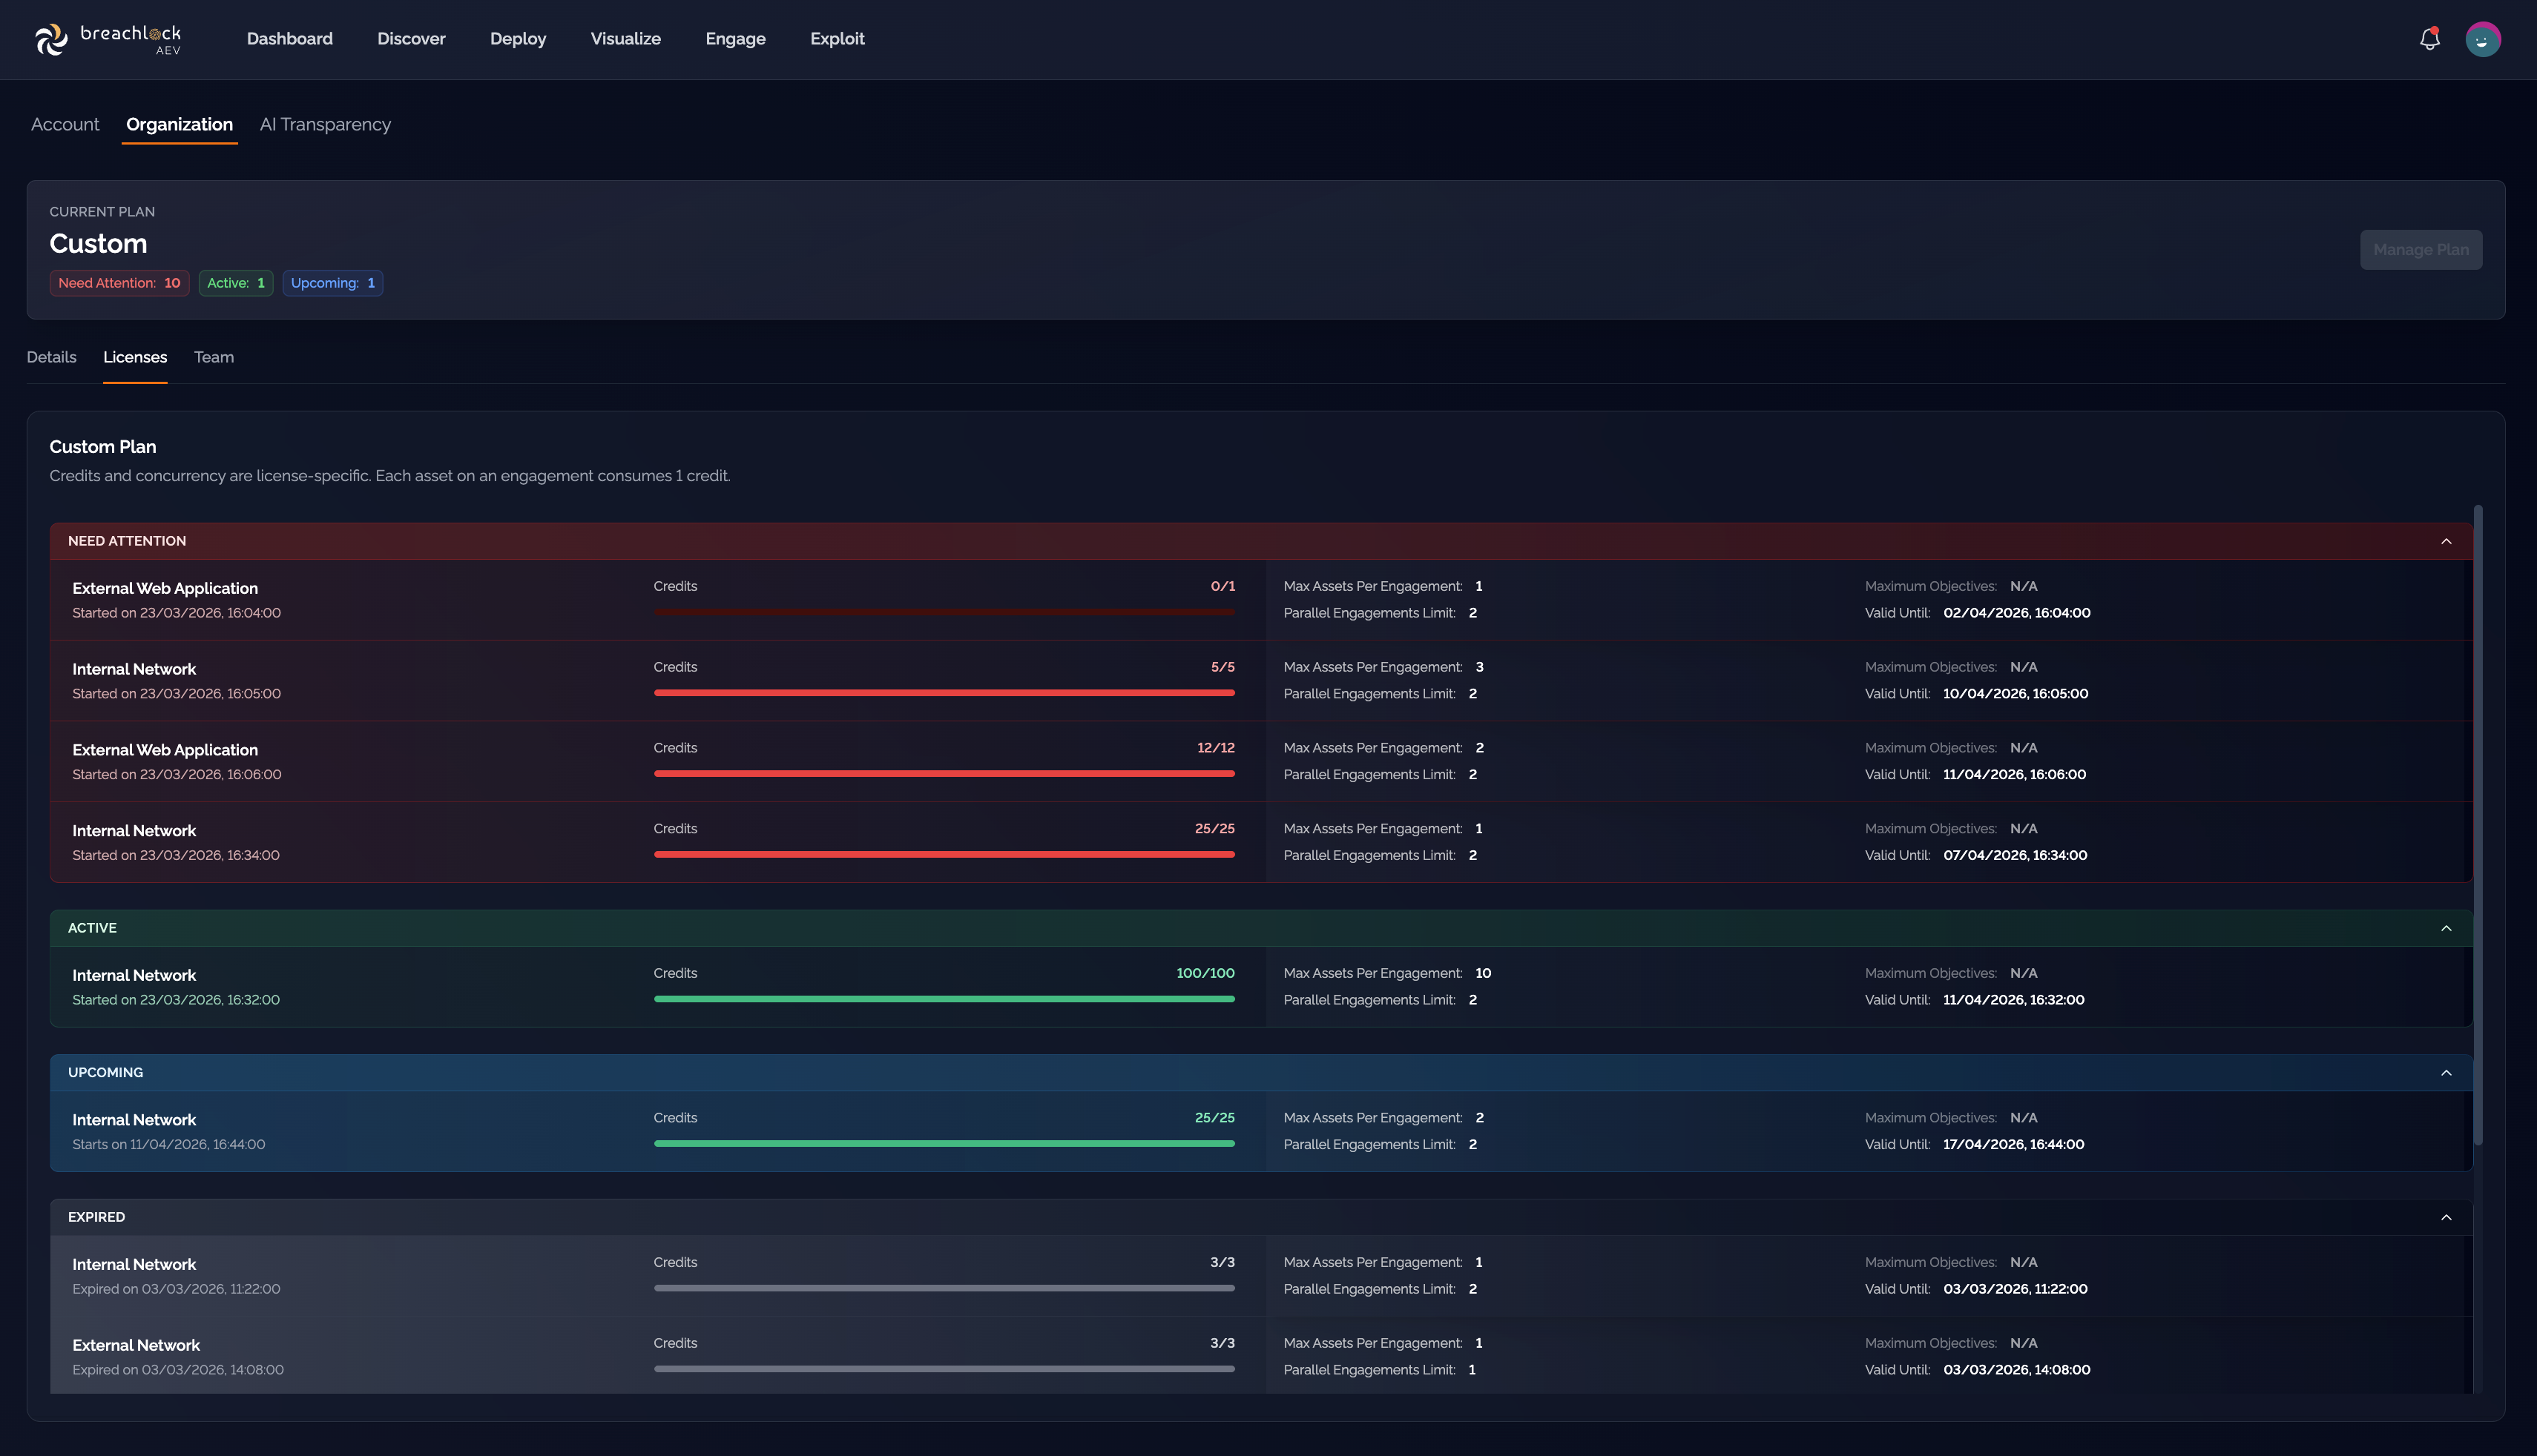This screenshot has width=2537, height=1456.
Task: Click the Upcoming: 1 badge
Action: point(332,283)
